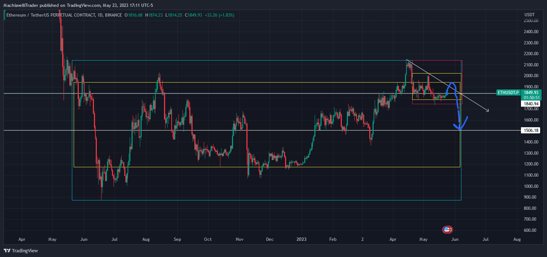Screen dimensions: 547x257
Task: Click the ETHUSDT.P symbol label
Action: point(508,93)
